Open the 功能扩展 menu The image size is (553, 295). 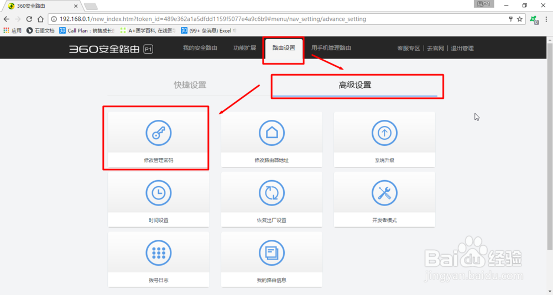(245, 48)
